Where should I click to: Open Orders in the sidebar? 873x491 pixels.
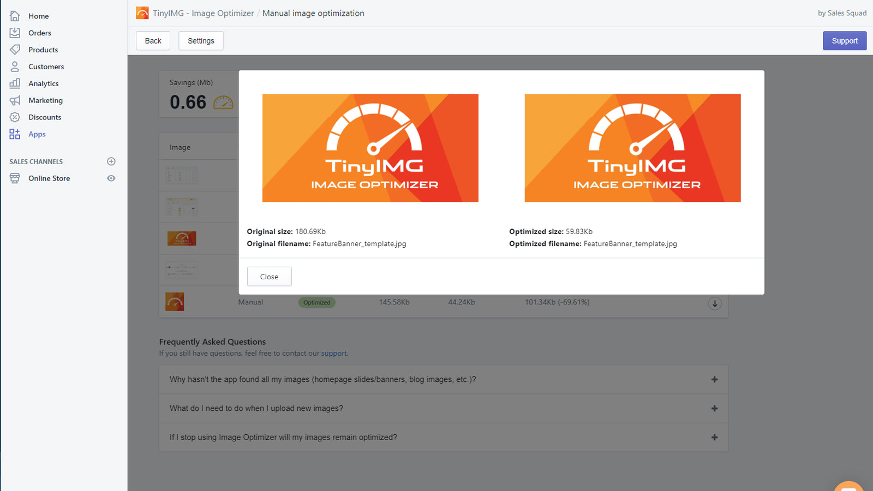pos(40,33)
